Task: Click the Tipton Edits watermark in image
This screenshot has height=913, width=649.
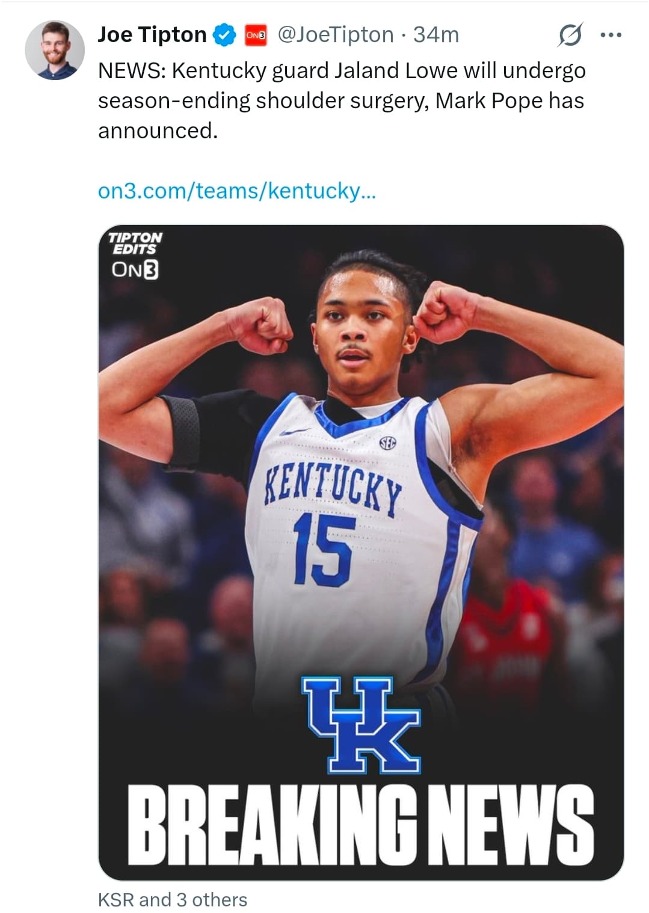Action: pos(135,243)
